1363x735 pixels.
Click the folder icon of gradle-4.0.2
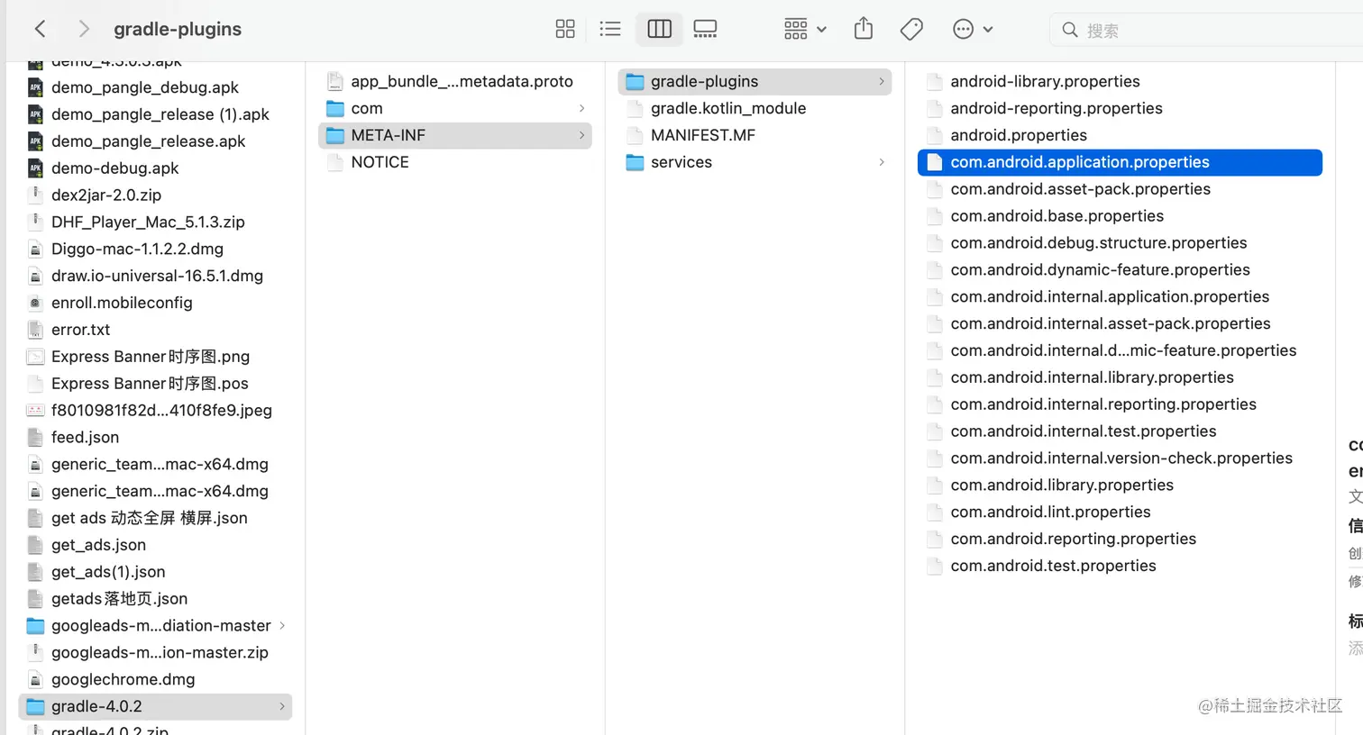click(35, 706)
